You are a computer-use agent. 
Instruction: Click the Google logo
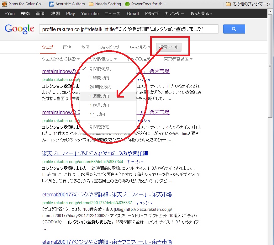pyautogui.click(x=19, y=29)
